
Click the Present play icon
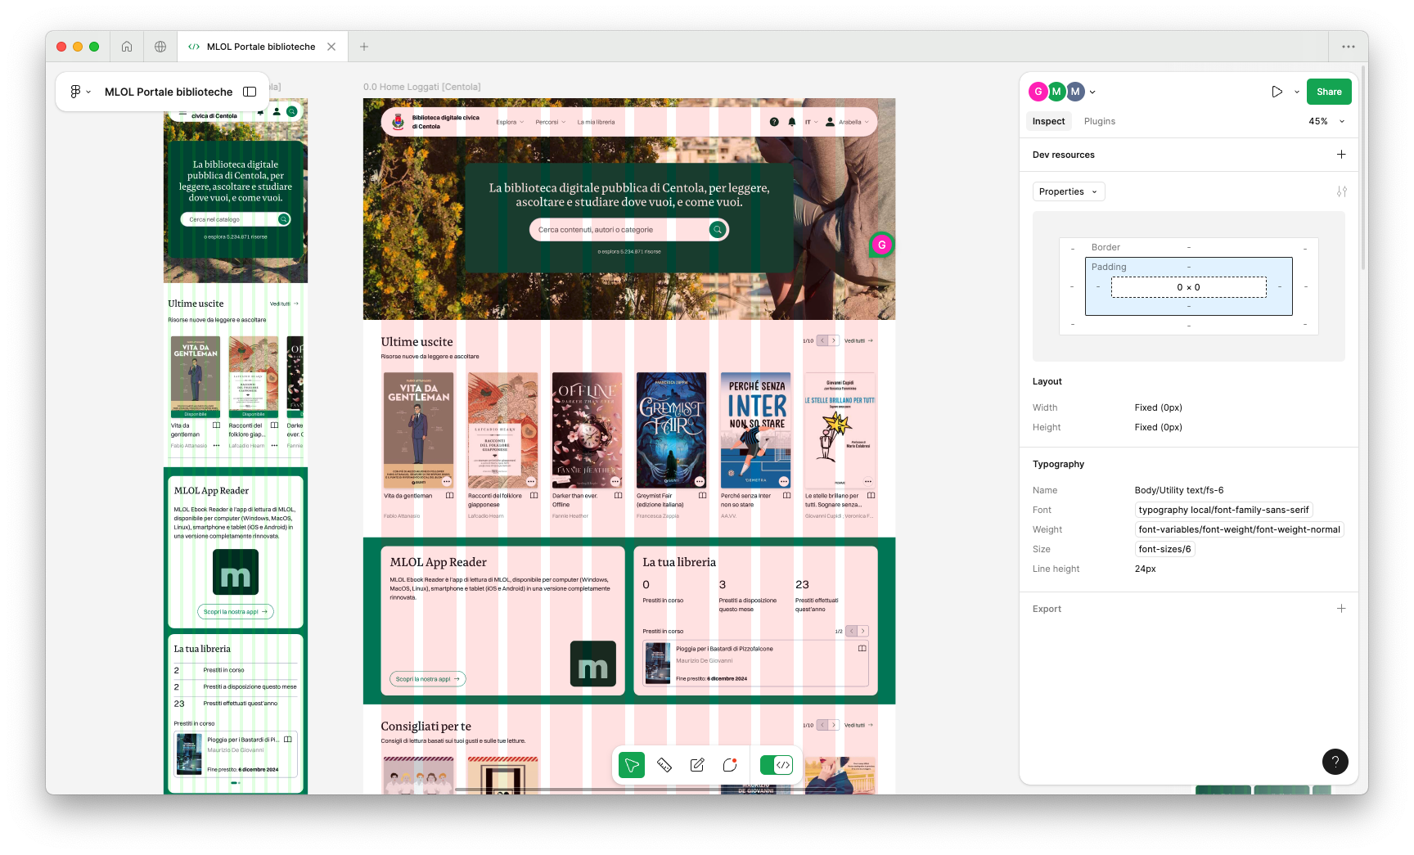pos(1277,92)
